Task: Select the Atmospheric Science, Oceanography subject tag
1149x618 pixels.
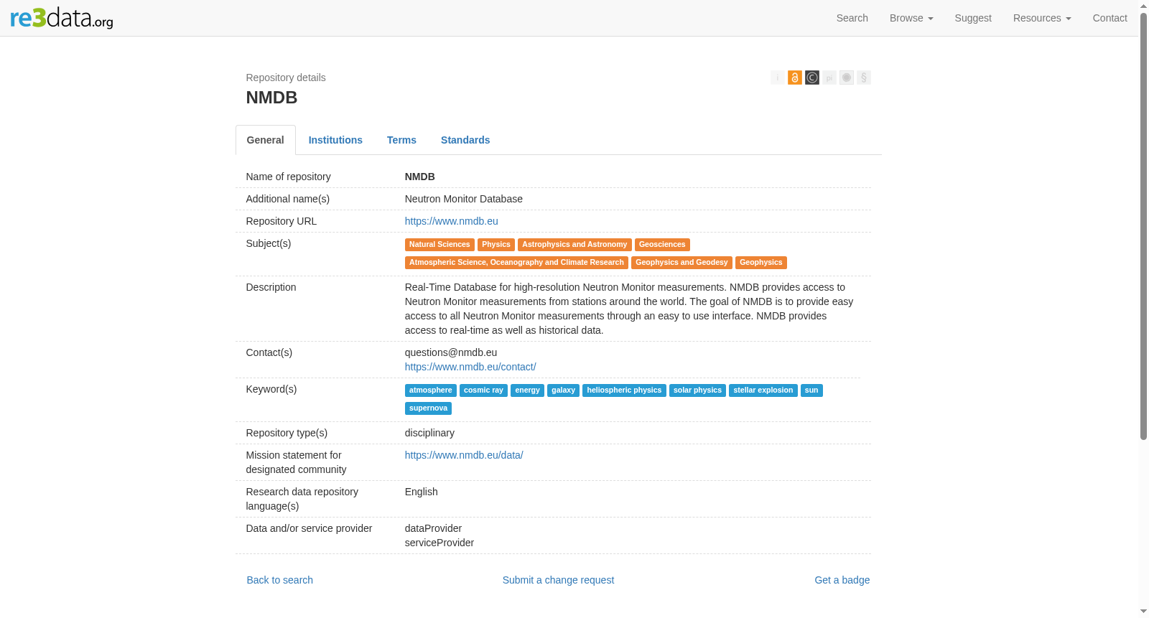Action: [x=516, y=263]
